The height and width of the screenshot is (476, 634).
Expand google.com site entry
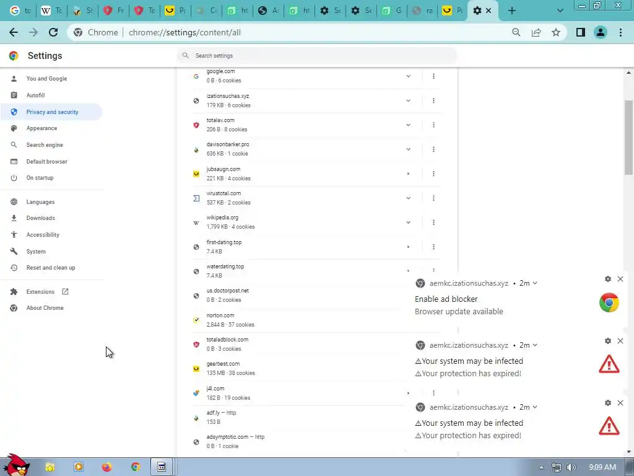tap(408, 76)
